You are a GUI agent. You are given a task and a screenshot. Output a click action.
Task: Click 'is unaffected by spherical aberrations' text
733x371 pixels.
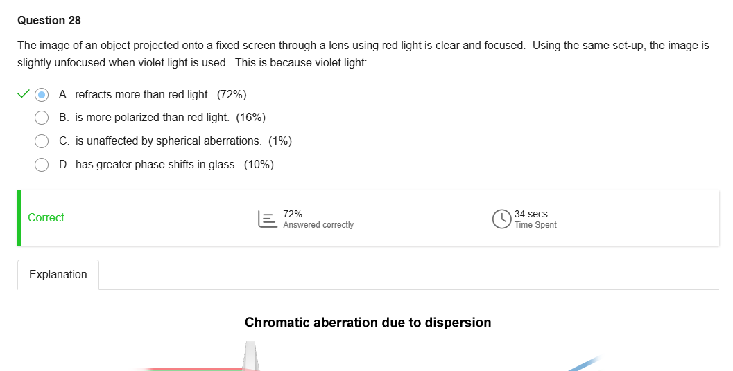169,141
